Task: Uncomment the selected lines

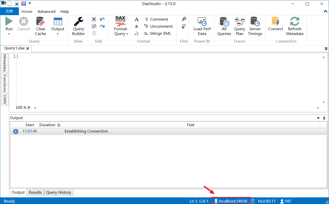Action: (158, 26)
